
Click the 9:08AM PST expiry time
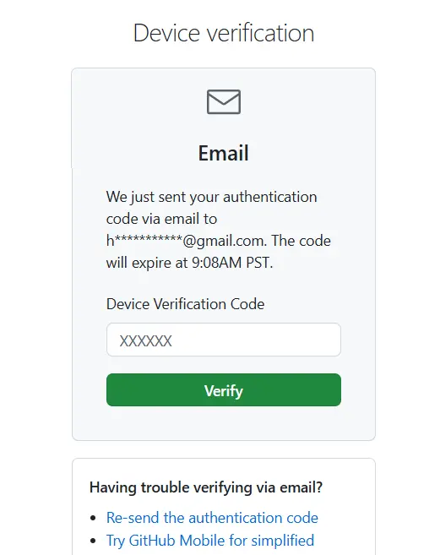[231, 263]
